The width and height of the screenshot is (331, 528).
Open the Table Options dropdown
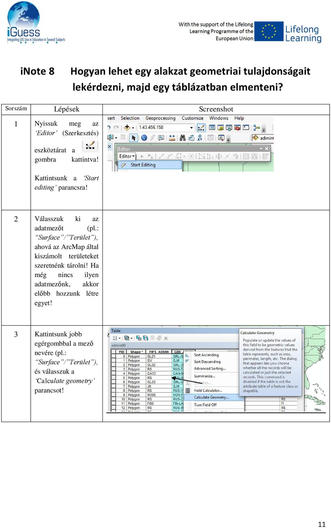point(116,338)
